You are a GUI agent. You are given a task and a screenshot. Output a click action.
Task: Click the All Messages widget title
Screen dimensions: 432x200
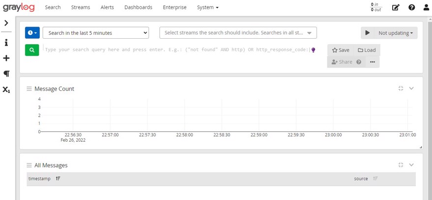click(x=51, y=165)
